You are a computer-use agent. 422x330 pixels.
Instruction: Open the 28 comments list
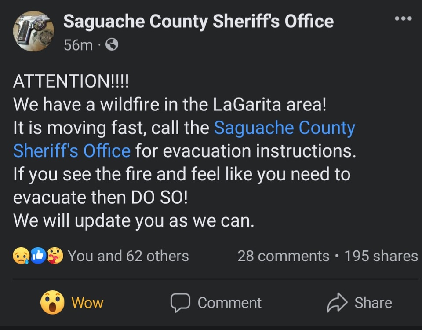point(283,256)
